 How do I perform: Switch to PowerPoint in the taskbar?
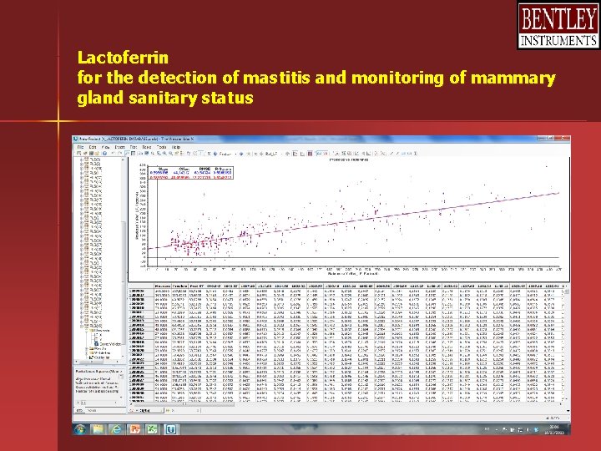135,429
